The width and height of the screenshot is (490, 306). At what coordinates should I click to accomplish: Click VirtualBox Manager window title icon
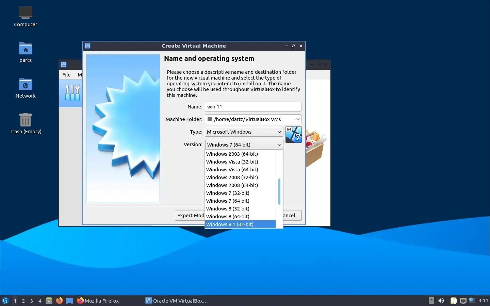coord(64,65)
